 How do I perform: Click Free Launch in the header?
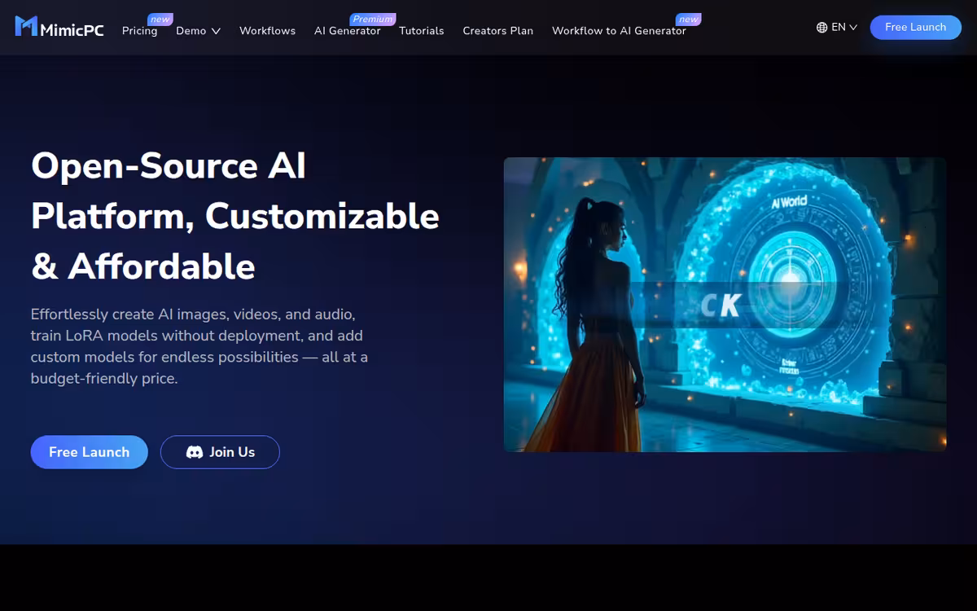[915, 27]
